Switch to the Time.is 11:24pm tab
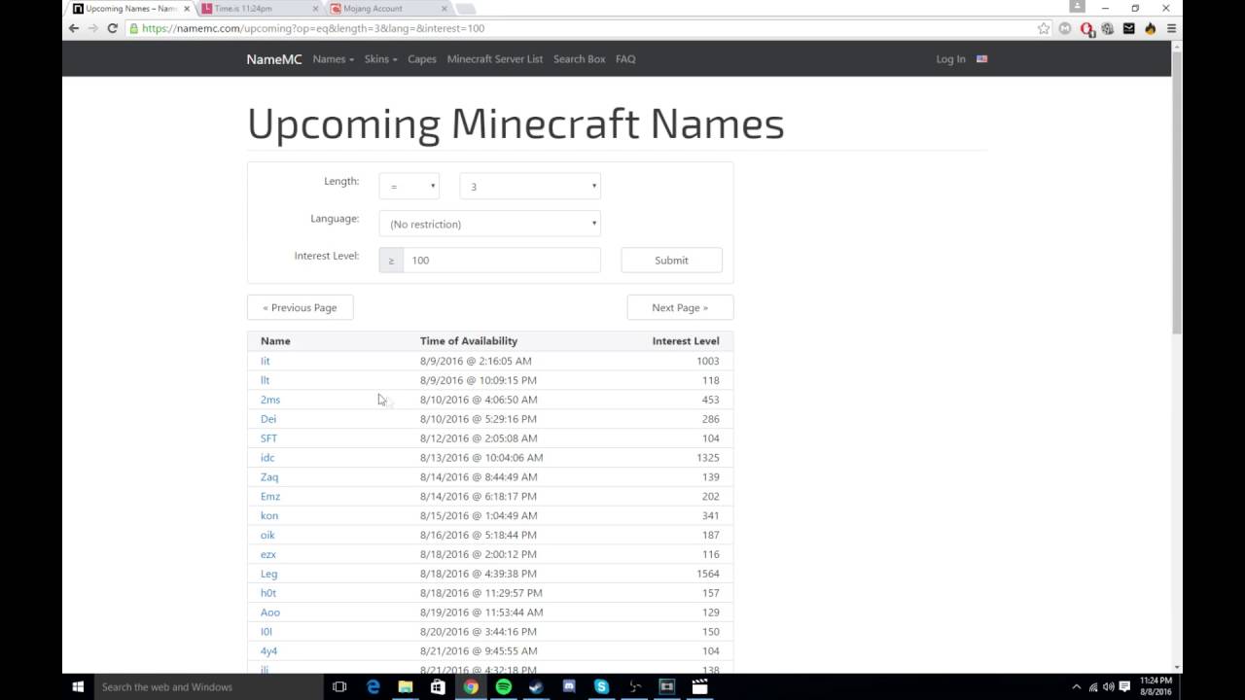 (258, 9)
